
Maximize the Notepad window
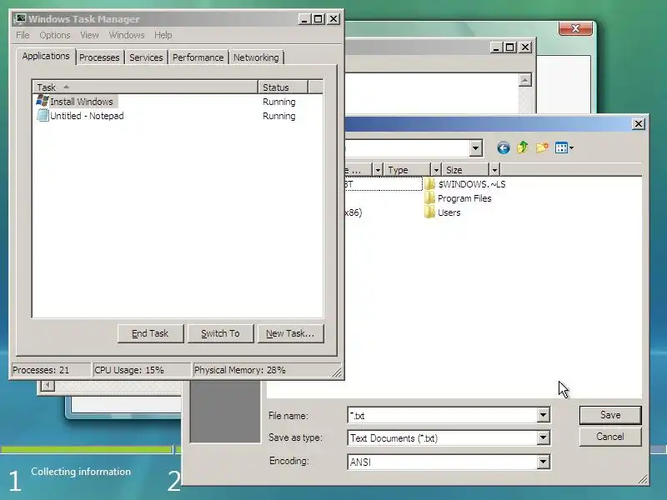510,47
